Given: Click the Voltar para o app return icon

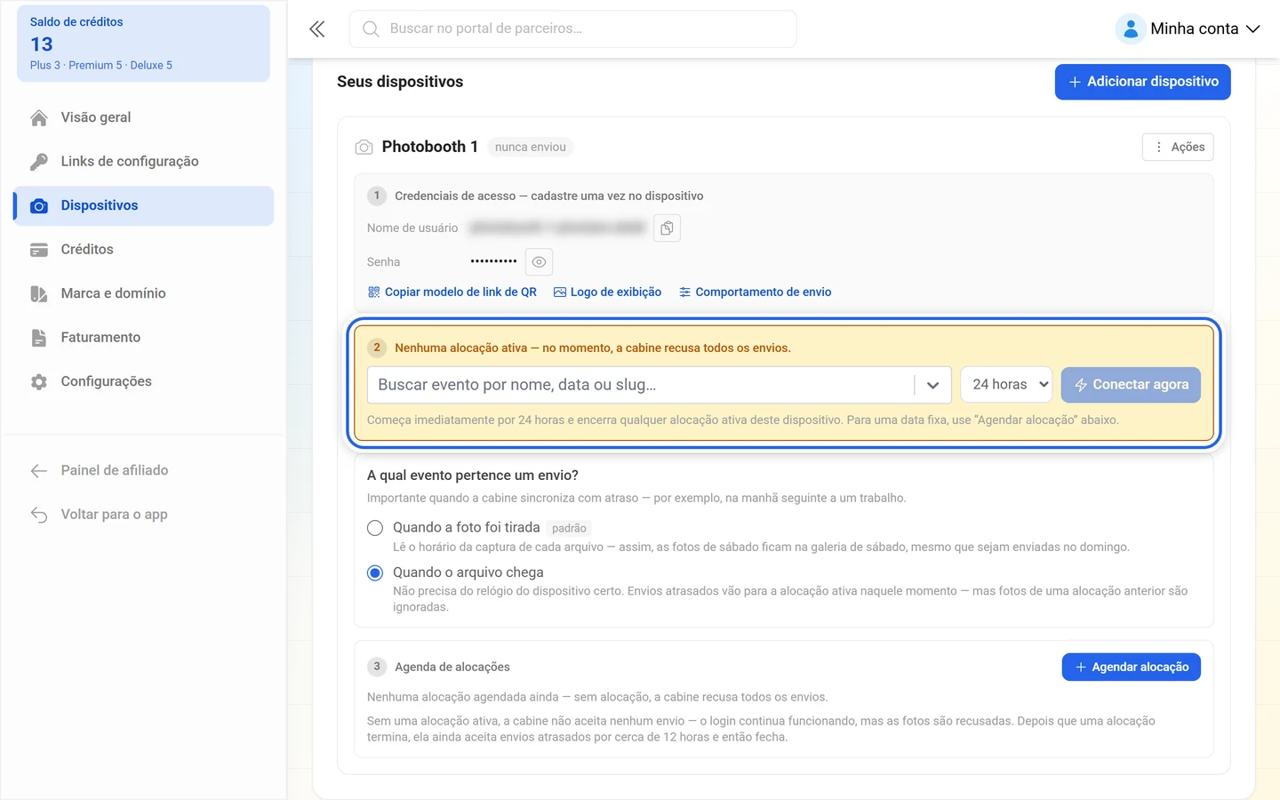Looking at the screenshot, I should (39, 515).
